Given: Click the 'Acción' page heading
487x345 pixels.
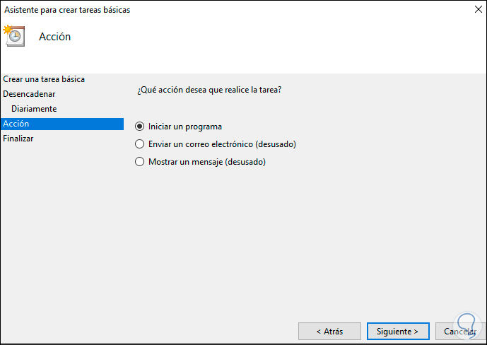Looking at the screenshot, I should (x=54, y=37).
